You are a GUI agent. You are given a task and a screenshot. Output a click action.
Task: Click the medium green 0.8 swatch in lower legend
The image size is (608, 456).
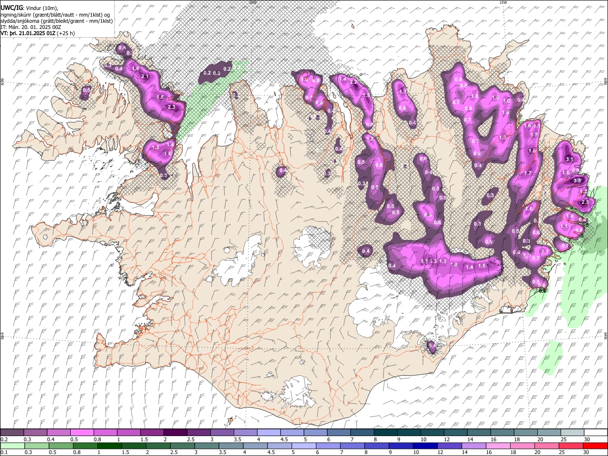pyautogui.click(x=85, y=446)
